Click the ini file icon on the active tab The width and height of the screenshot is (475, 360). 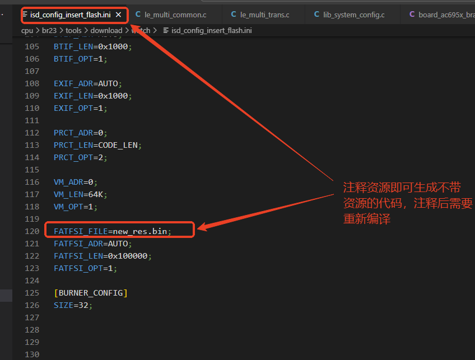click(x=25, y=15)
